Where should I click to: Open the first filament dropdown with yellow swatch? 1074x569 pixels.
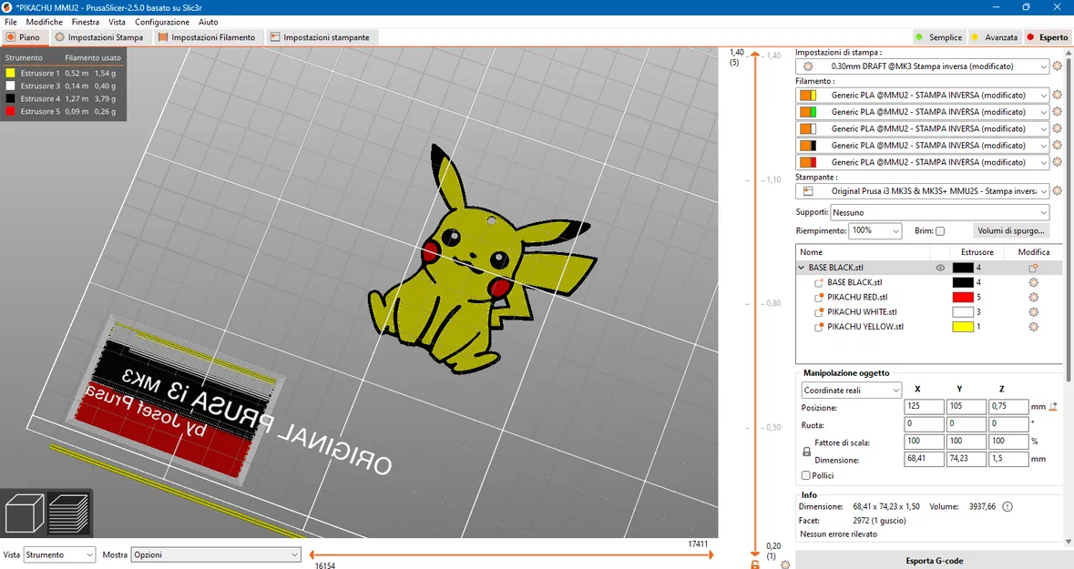922,96
